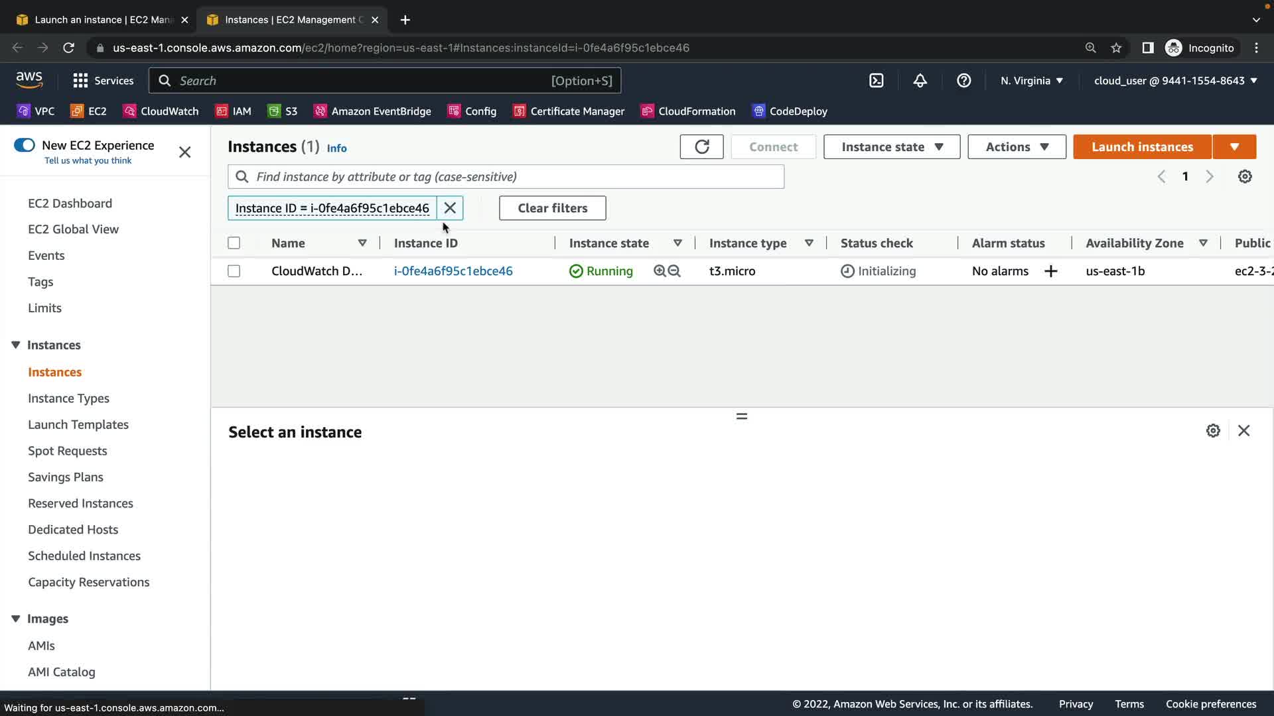Click the notifications bell icon
Image resolution: width=1274 pixels, height=716 pixels.
[x=920, y=81]
